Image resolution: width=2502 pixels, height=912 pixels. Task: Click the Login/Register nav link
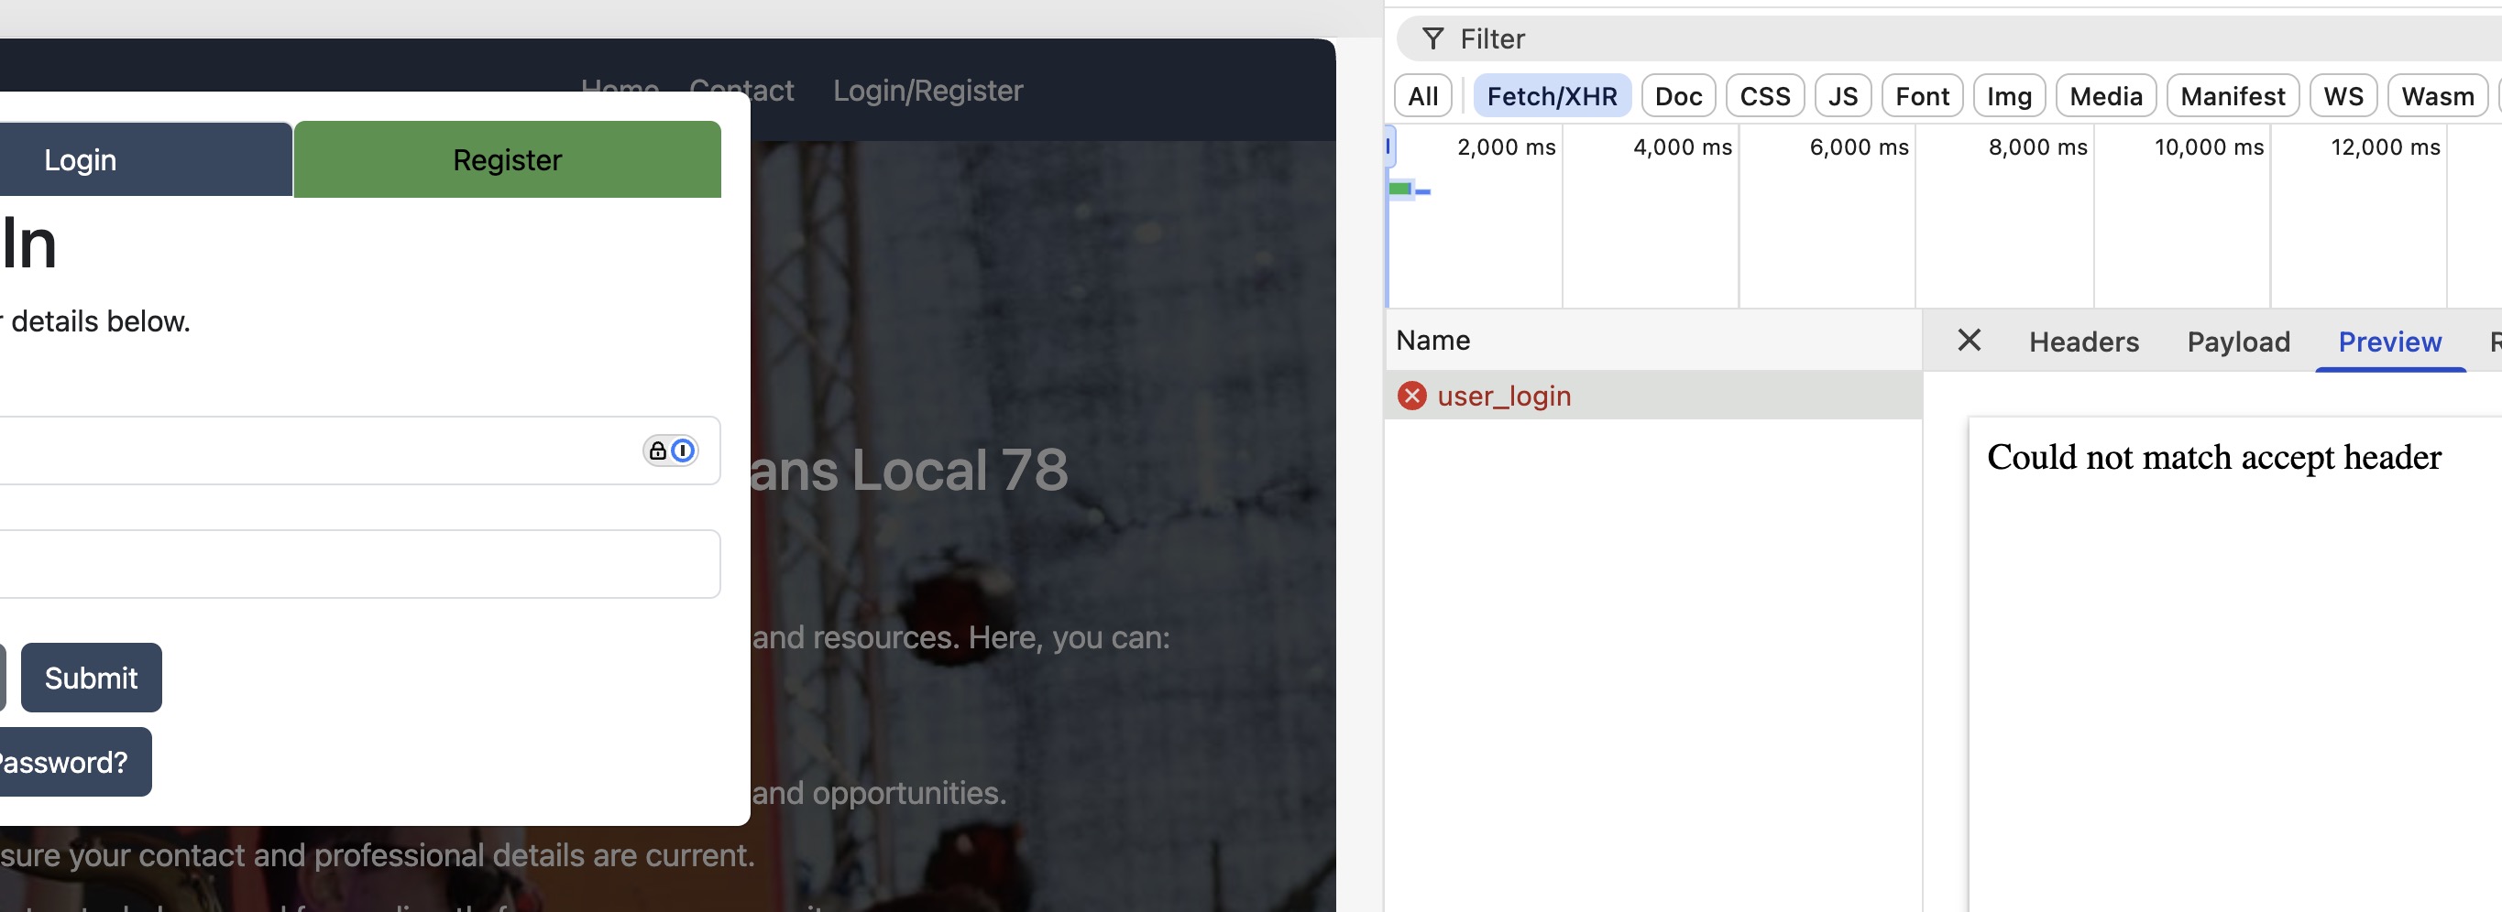927,91
